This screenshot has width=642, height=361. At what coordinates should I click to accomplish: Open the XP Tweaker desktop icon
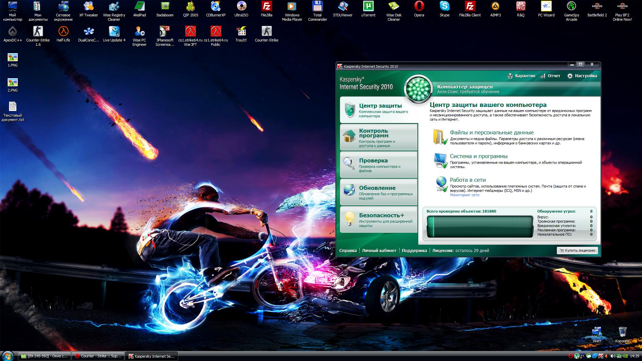coord(89,9)
